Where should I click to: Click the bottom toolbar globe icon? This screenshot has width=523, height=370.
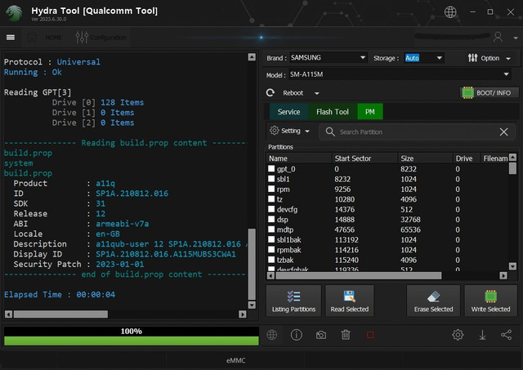pos(272,335)
